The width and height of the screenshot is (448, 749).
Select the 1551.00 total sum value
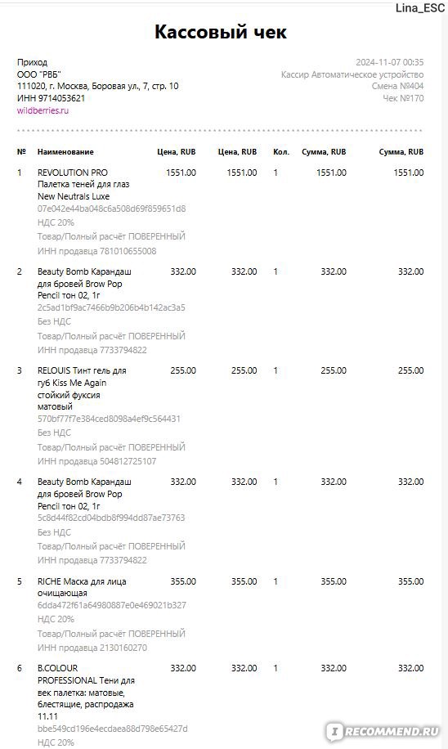click(x=409, y=173)
